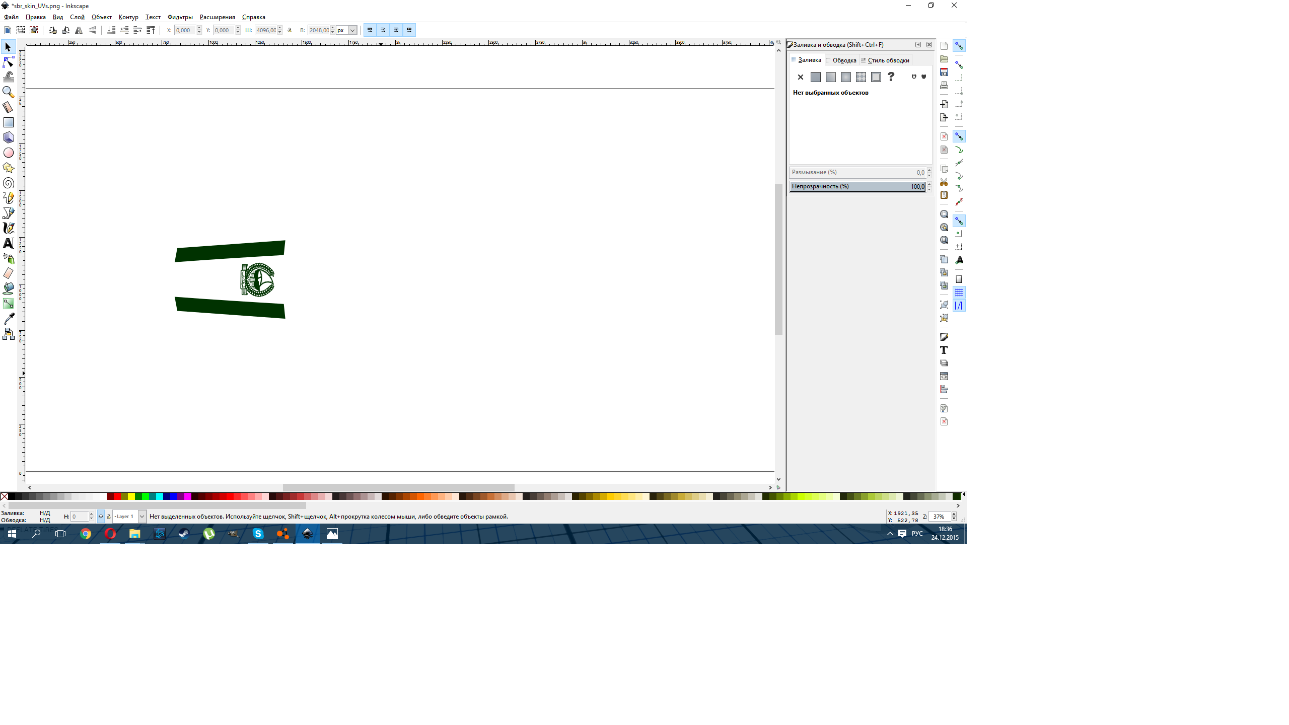Open the Файл menu

[11, 17]
